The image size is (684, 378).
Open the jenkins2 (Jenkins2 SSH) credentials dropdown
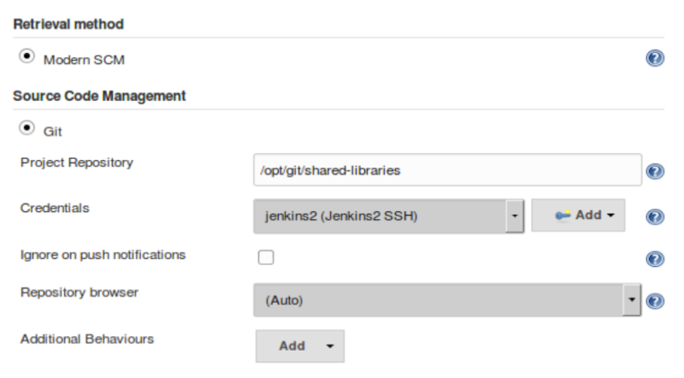[x=380, y=216]
